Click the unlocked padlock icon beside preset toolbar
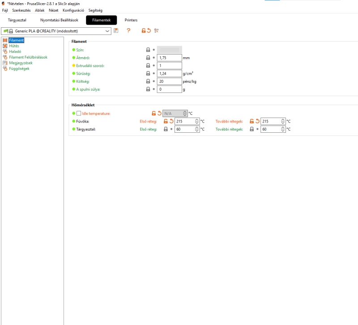Screen dimensions: 358x325 (x=144, y=30)
